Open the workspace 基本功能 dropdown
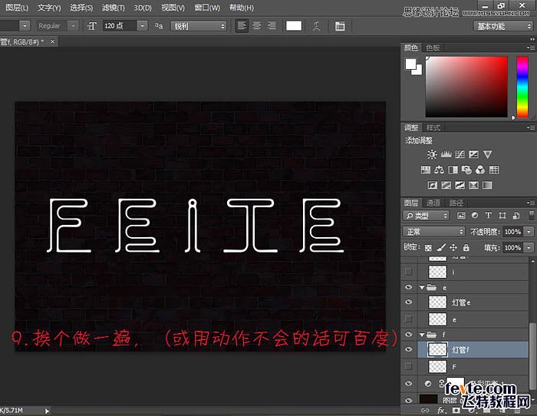 click(503, 26)
